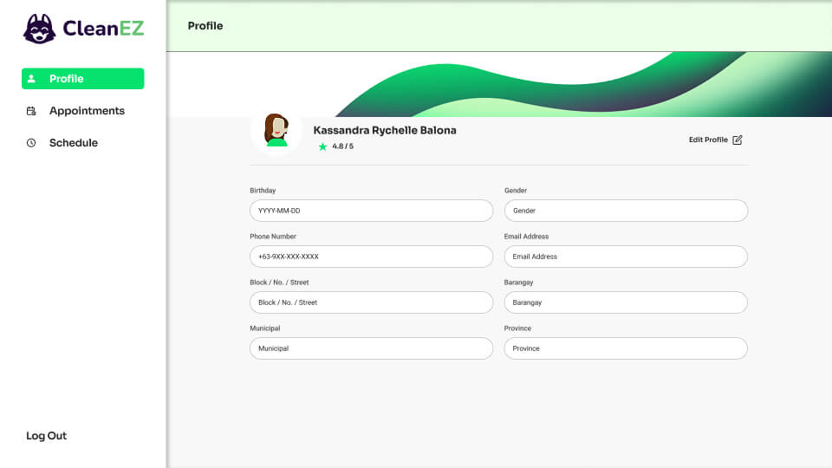Screen dimensions: 832x468
Task: Focus the Municipal input box
Action: [372, 348]
